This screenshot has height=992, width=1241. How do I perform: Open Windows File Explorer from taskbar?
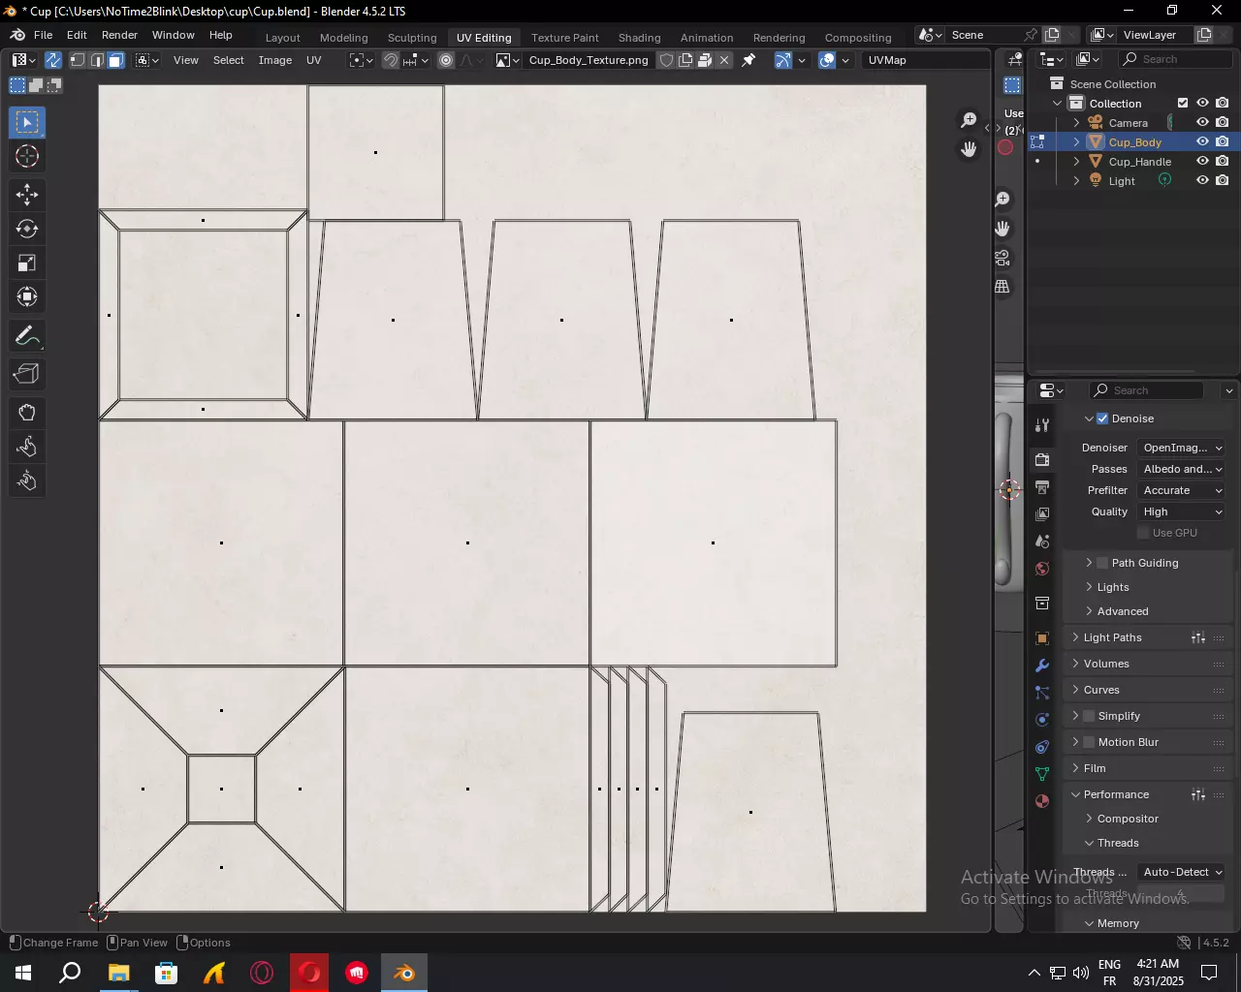(118, 973)
